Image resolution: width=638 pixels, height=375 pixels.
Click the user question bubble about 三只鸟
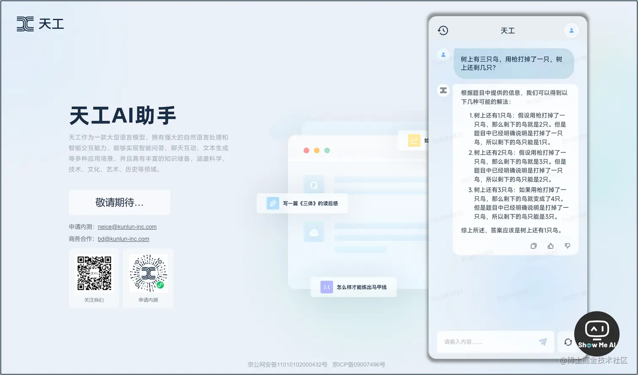(x=514, y=63)
